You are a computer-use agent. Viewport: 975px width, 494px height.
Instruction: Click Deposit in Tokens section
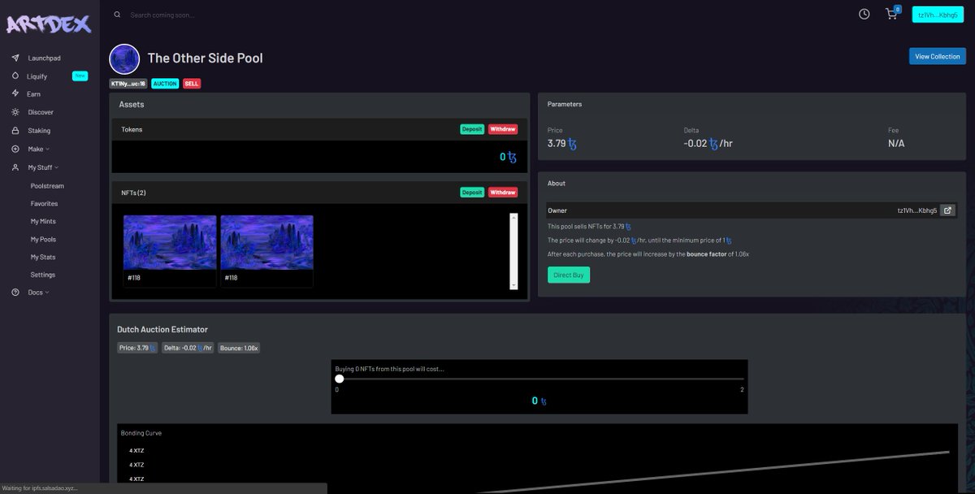pos(472,129)
